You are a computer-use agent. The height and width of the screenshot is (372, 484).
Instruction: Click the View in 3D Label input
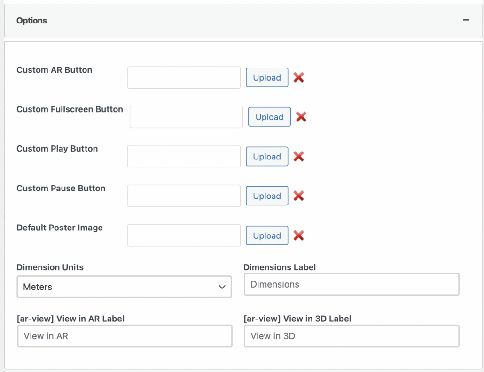click(x=351, y=336)
